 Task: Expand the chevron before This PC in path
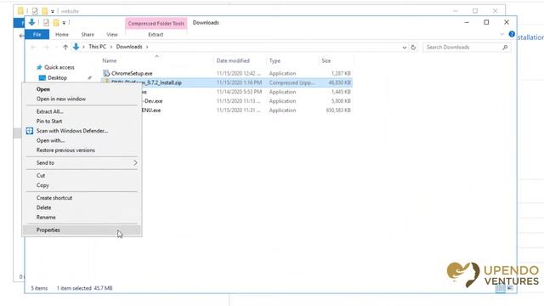(x=83, y=47)
